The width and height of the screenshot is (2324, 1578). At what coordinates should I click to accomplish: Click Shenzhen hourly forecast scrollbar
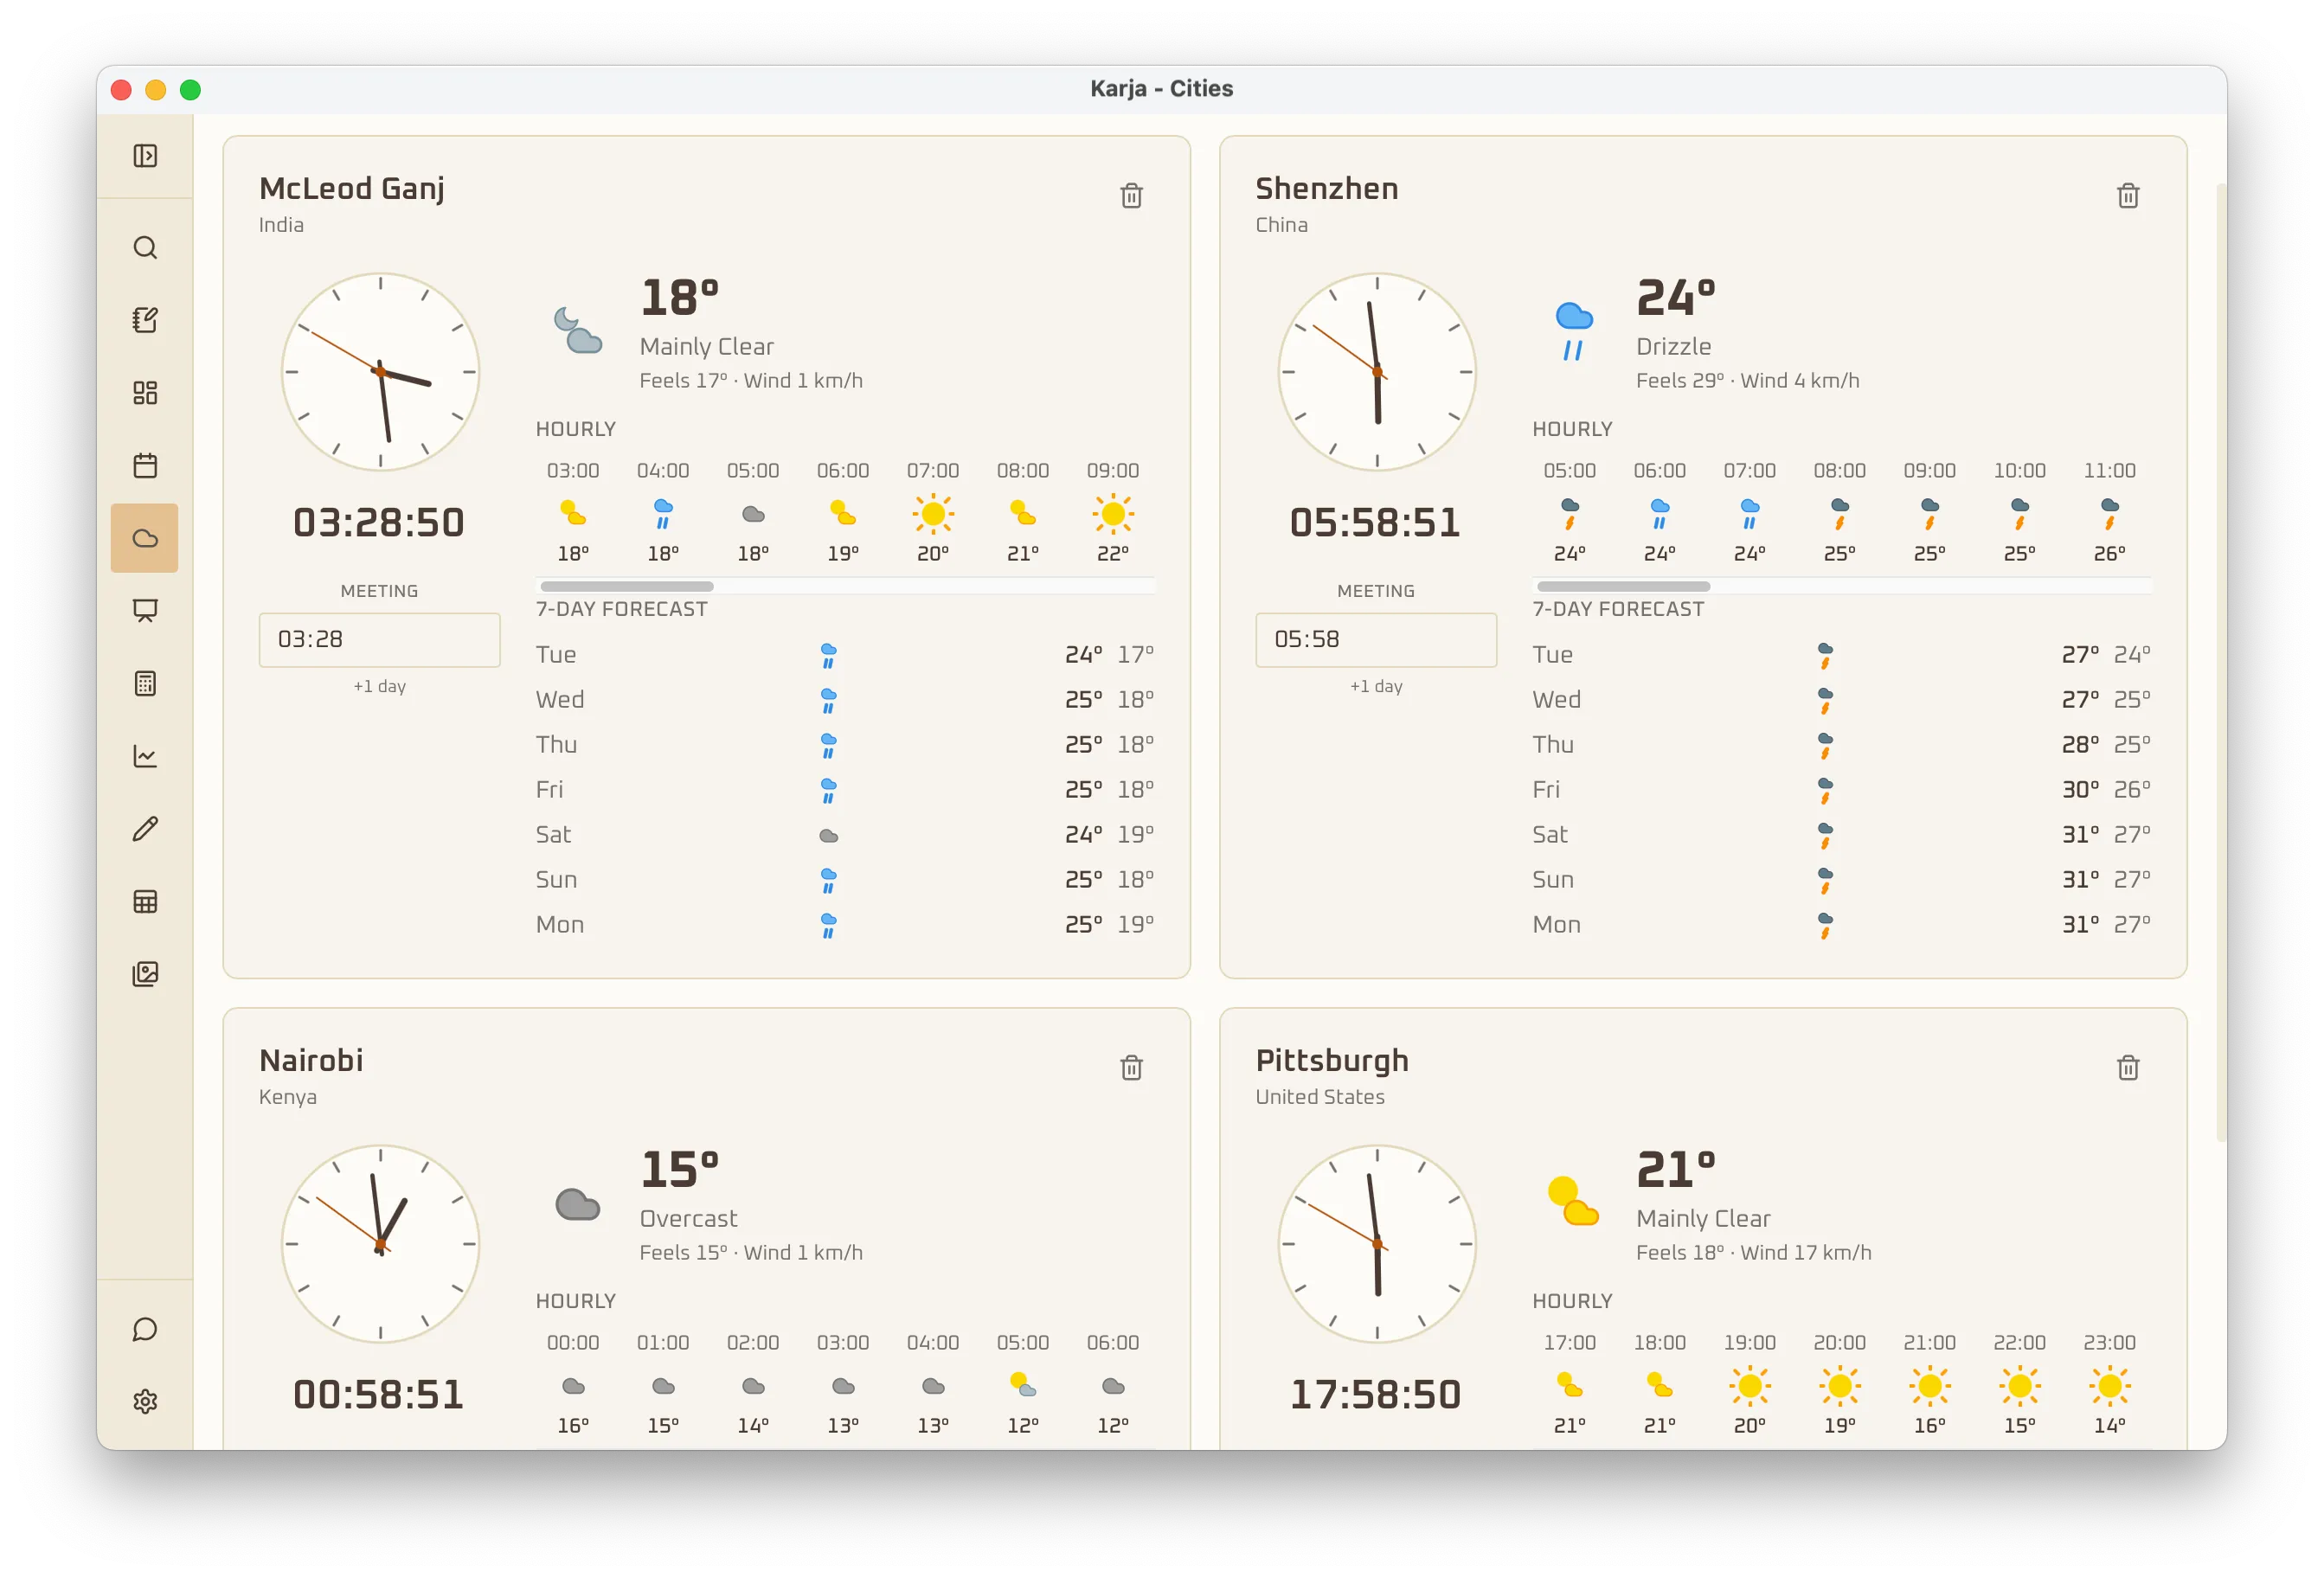[1623, 586]
